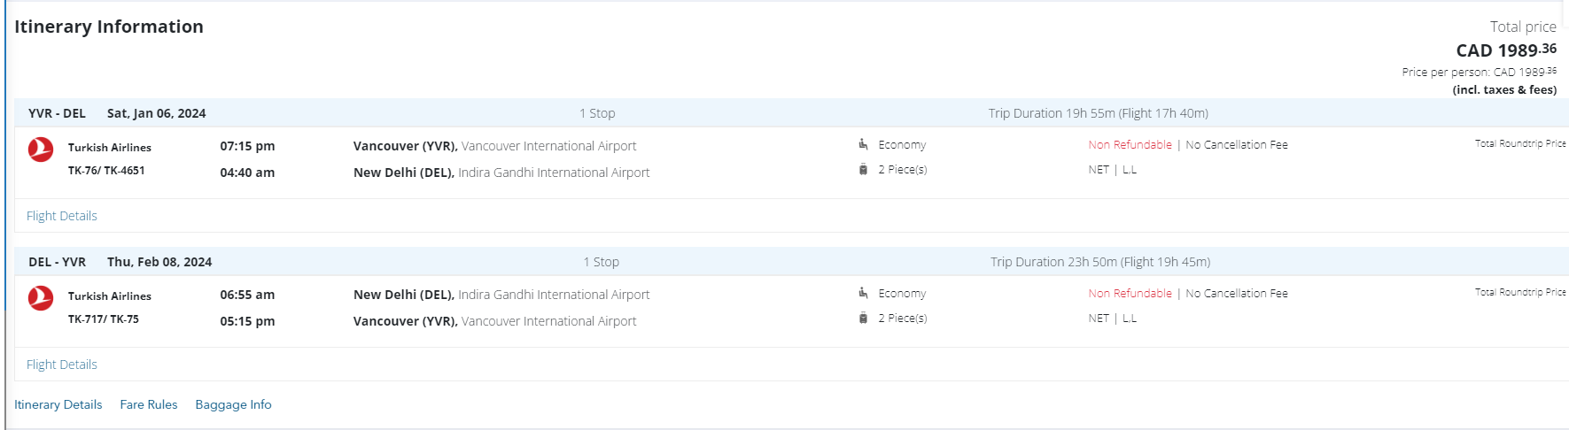
Task: Click seat icon beside outbound Economy
Action: click(x=863, y=144)
